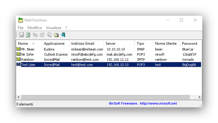Sort by the Tipo column header
This screenshot has width=218, height=123.
[x=144, y=44]
